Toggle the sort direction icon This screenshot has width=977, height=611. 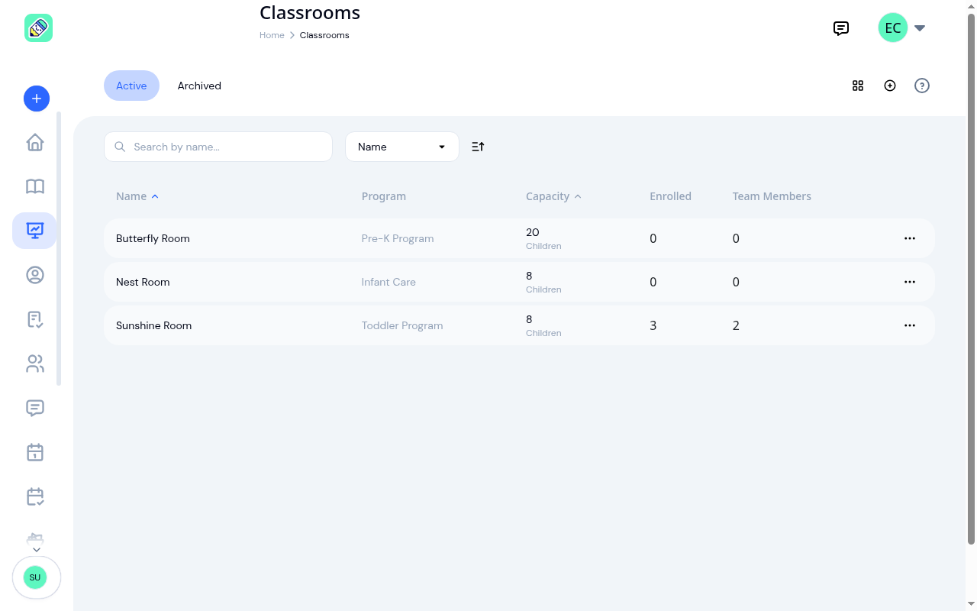tap(478, 147)
